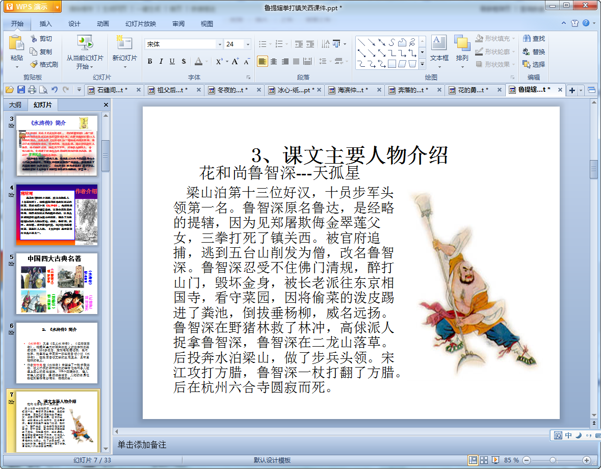The height and width of the screenshot is (469, 601).
Task: Click the font color A swatch
Action: point(198,61)
